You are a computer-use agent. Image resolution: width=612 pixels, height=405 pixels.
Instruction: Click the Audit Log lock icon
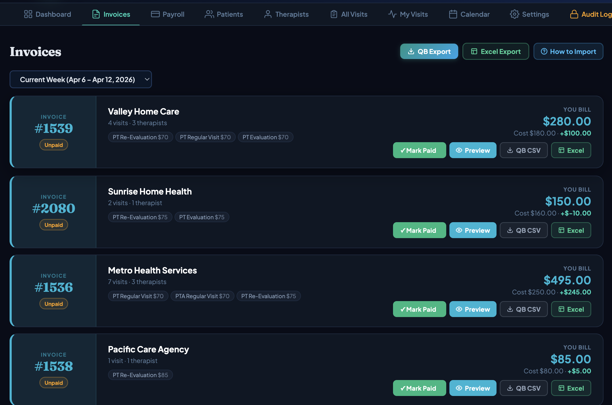tap(574, 14)
